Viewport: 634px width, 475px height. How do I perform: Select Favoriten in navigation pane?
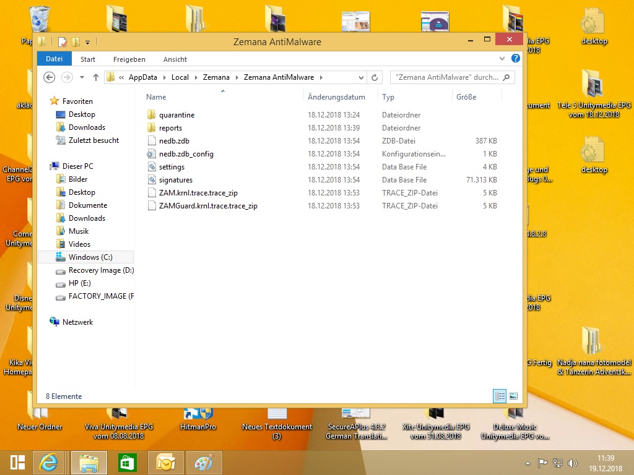click(77, 101)
